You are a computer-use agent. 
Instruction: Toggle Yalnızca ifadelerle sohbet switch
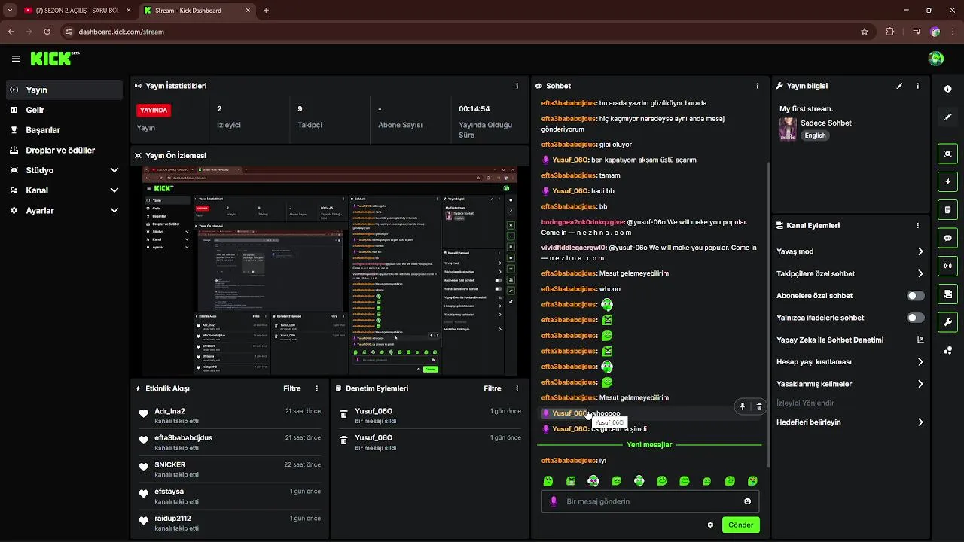[x=915, y=318]
